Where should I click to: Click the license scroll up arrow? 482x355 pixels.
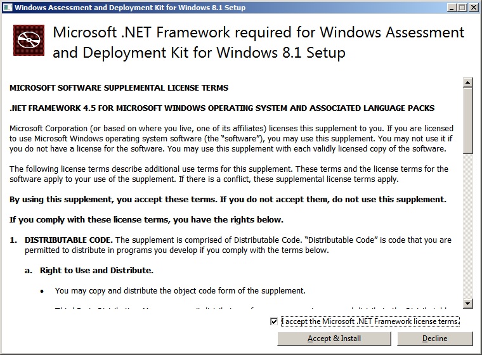pos(468,82)
